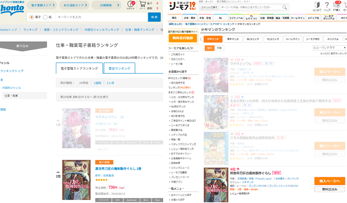347x203 pixels.
Task: Select the オリジナル category tab
Action: [333, 39]
